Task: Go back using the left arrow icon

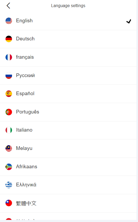Action: point(8,6)
